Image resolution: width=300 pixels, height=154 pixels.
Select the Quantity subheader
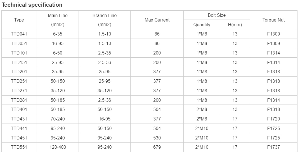pyautogui.click(x=202, y=25)
